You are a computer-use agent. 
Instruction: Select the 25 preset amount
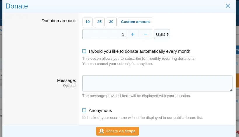(x=99, y=22)
